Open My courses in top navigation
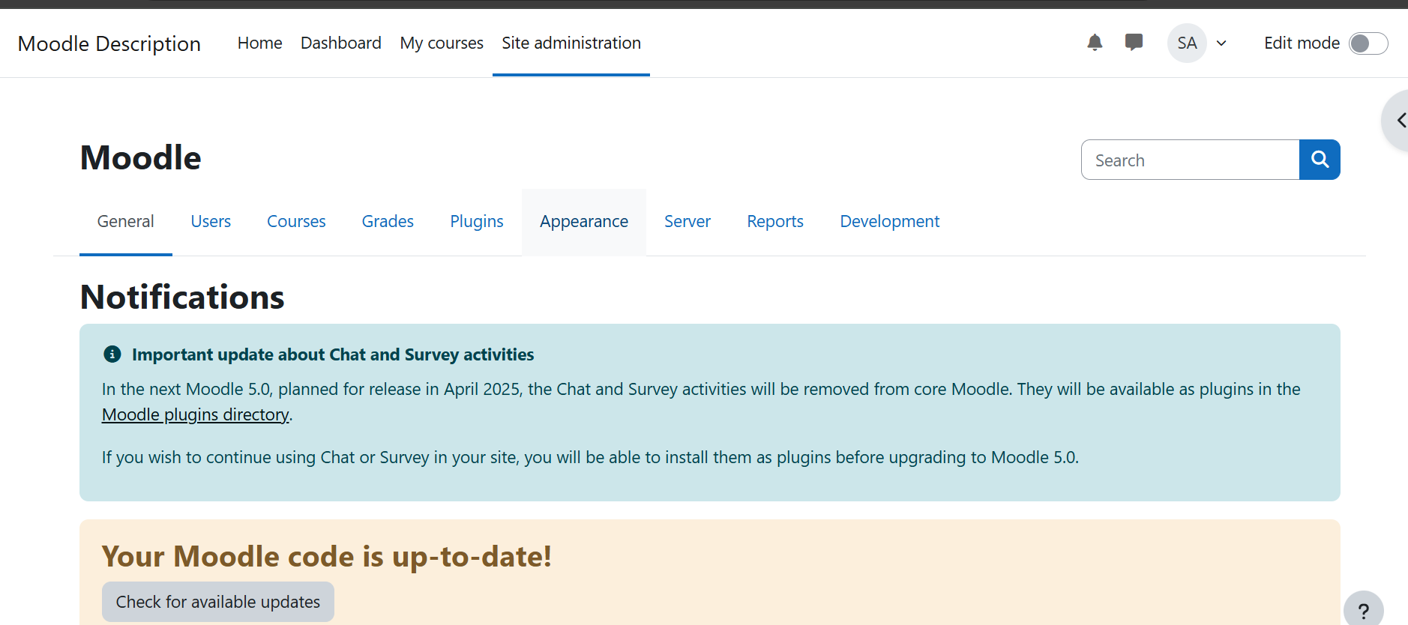This screenshot has width=1408, height=625. pyautogui.click(x=442, y=43)
